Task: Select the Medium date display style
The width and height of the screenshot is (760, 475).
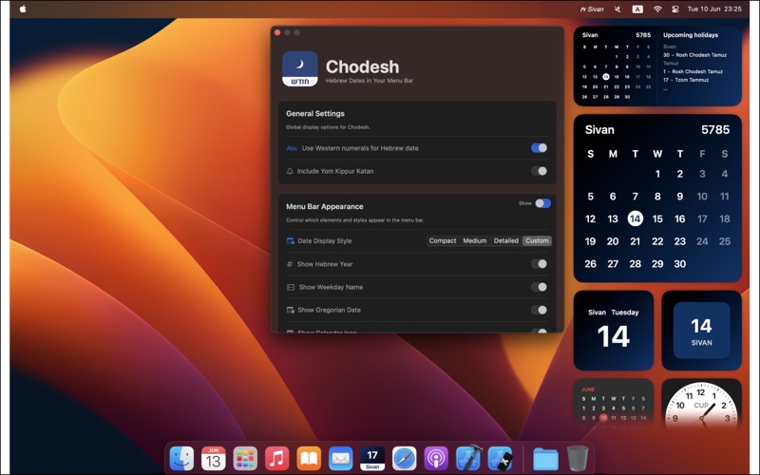Action: 474,241
